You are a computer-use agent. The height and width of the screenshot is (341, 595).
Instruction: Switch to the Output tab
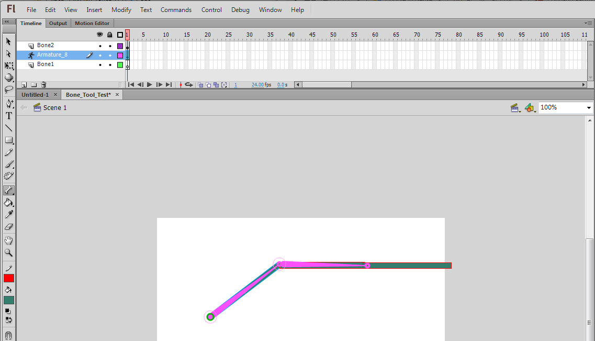coord(58,23)
